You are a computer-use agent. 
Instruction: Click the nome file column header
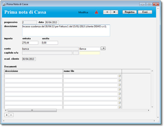click(x=92, y=71)
